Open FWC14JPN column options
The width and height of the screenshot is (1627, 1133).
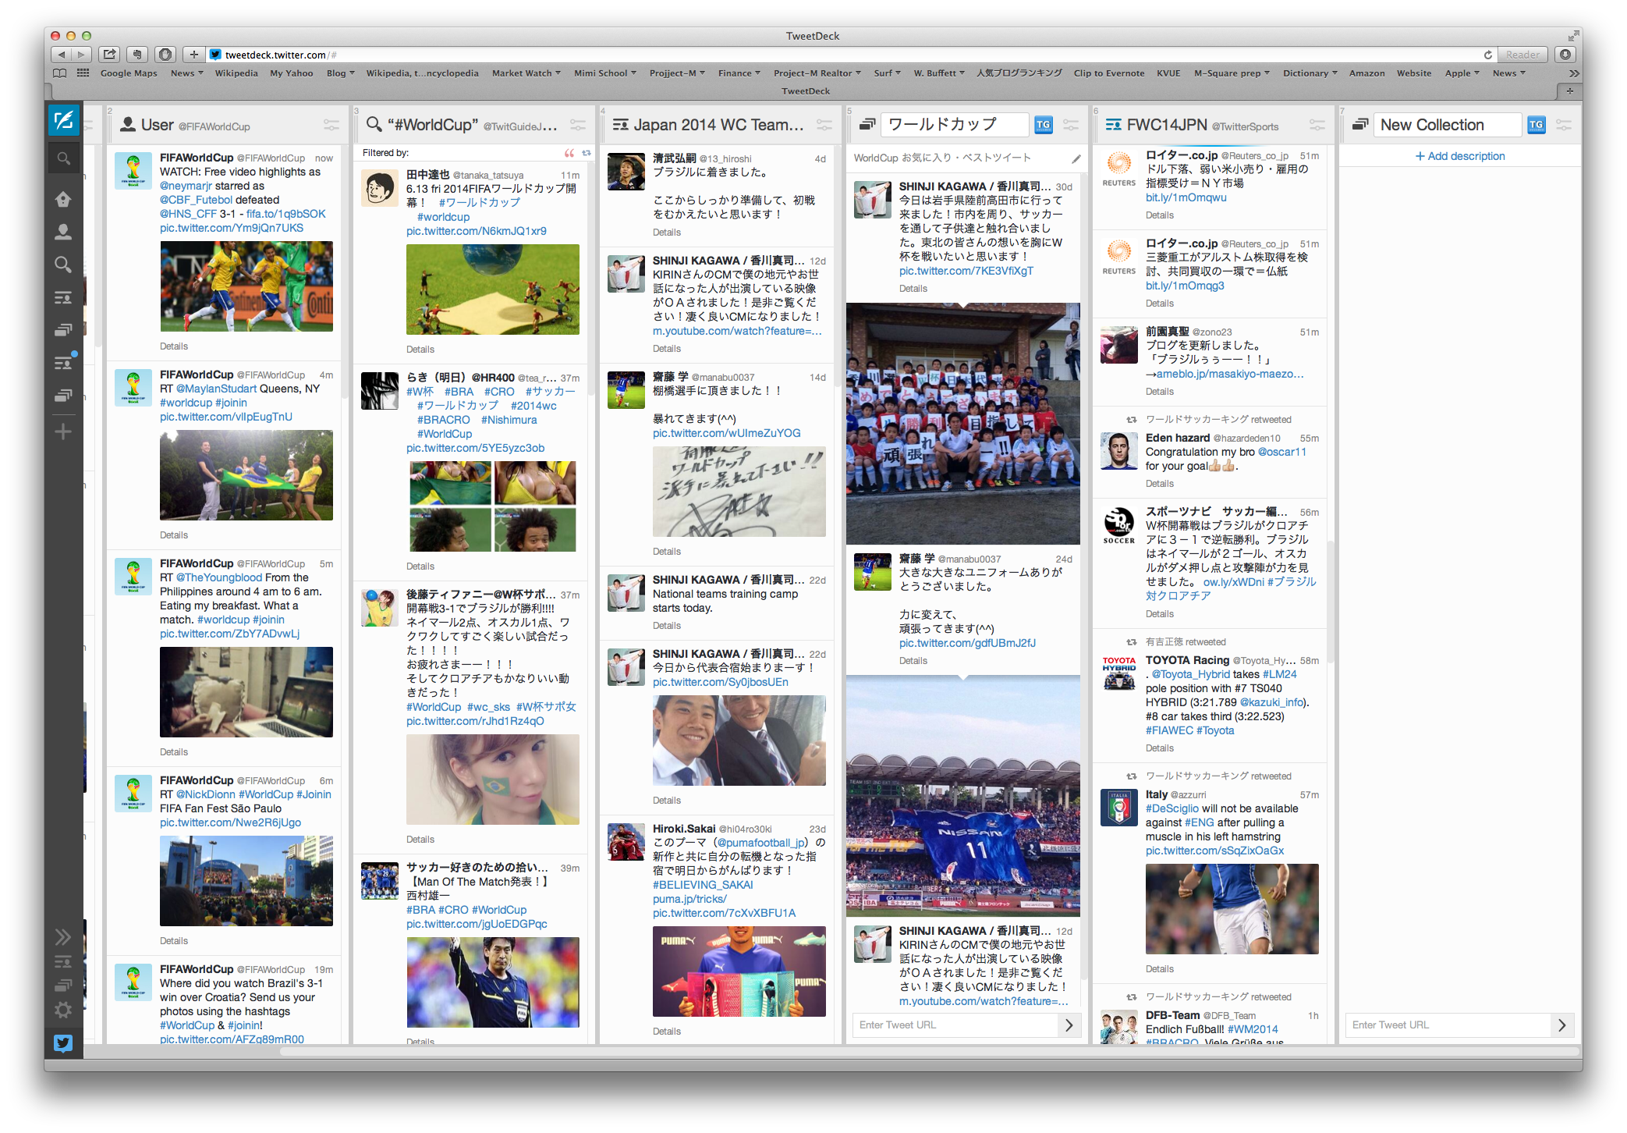tap(1317, 125)
